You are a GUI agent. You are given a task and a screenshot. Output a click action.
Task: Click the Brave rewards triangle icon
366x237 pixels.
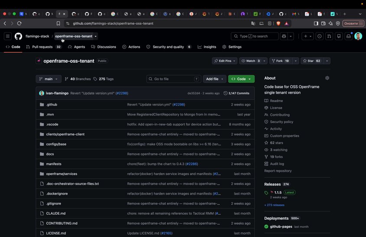click(286, 23)
